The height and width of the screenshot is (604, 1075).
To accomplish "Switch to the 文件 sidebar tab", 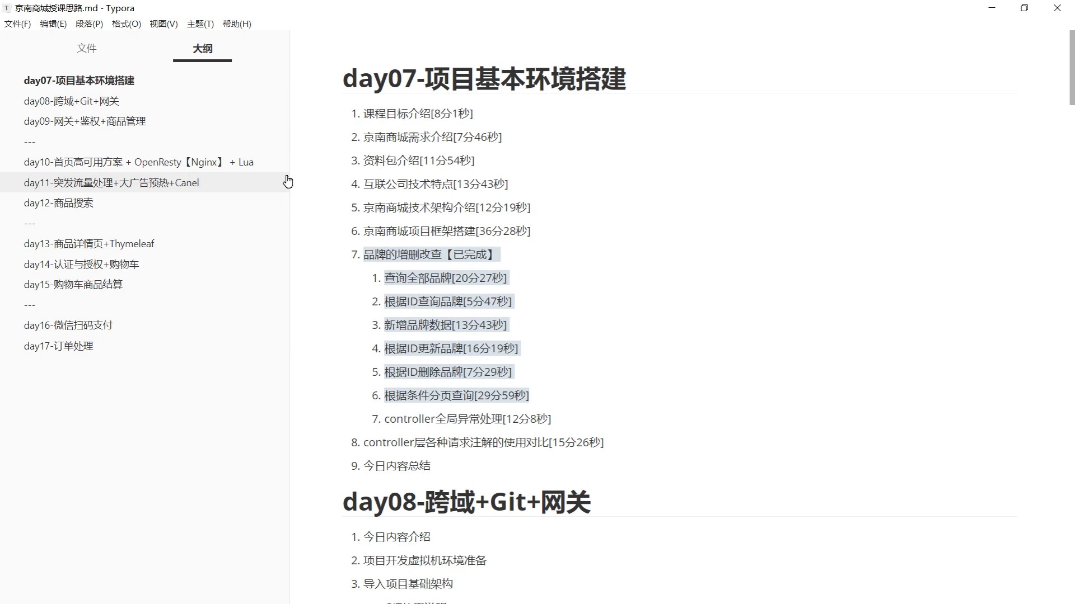I will pos(87,49).
